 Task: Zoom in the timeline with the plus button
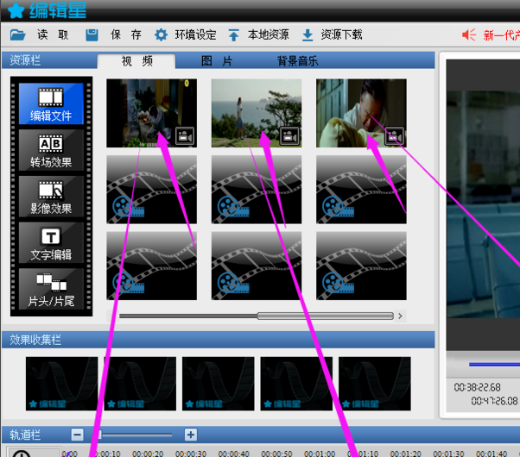coord(191,435)
